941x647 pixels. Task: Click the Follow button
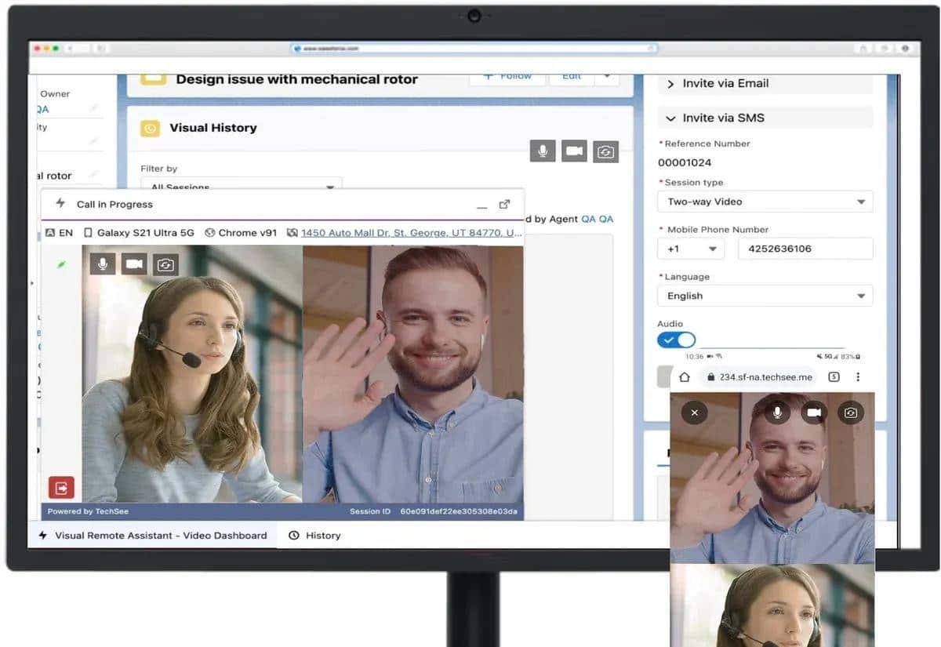click(507, 76)
